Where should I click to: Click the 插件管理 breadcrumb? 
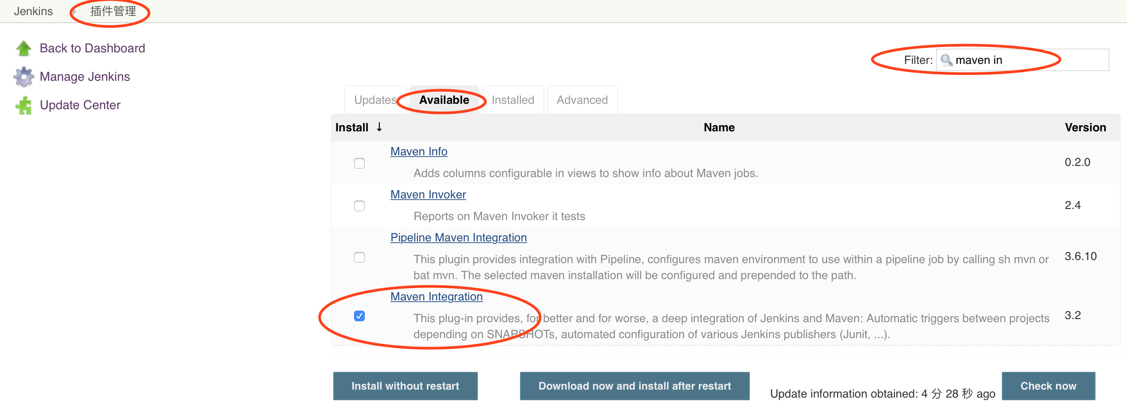(113, 11)
